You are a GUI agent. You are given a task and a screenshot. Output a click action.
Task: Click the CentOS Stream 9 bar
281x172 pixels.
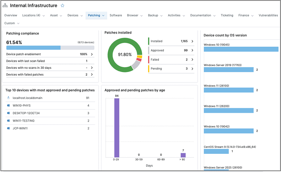(216, 151)
